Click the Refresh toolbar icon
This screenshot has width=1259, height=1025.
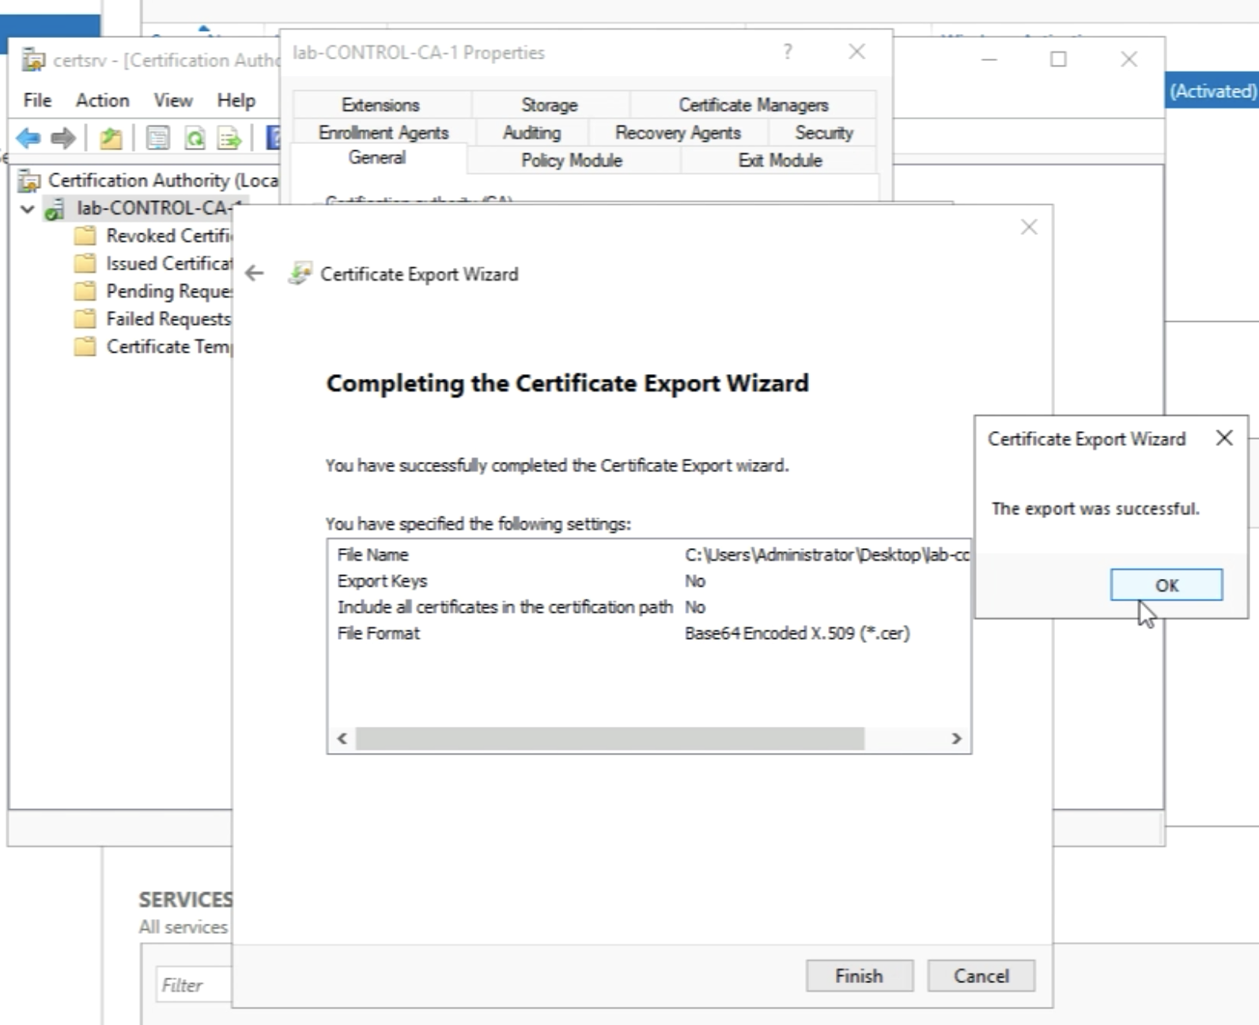click(195, 138)
